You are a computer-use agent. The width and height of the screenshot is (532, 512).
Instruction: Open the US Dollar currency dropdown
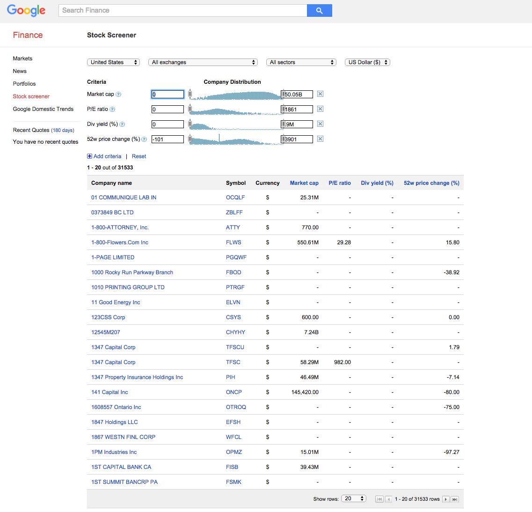point(367,62)
